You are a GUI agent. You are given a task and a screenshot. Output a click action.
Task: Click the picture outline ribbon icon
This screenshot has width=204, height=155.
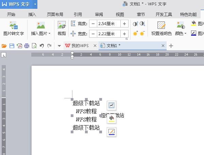[193, 33]
